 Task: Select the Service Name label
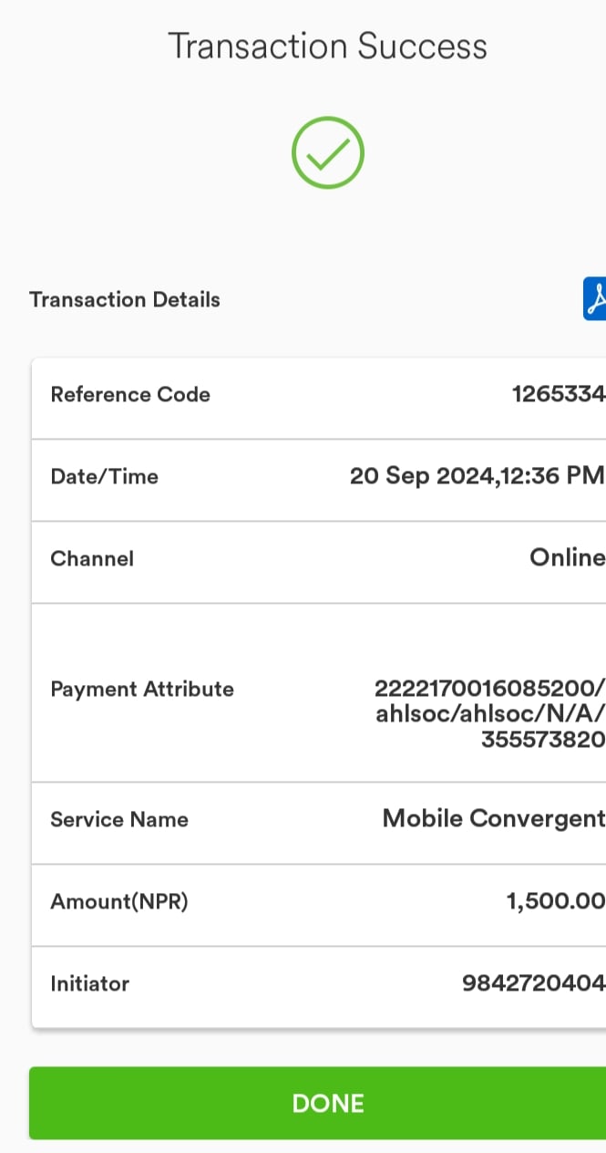tap(119, 819)
